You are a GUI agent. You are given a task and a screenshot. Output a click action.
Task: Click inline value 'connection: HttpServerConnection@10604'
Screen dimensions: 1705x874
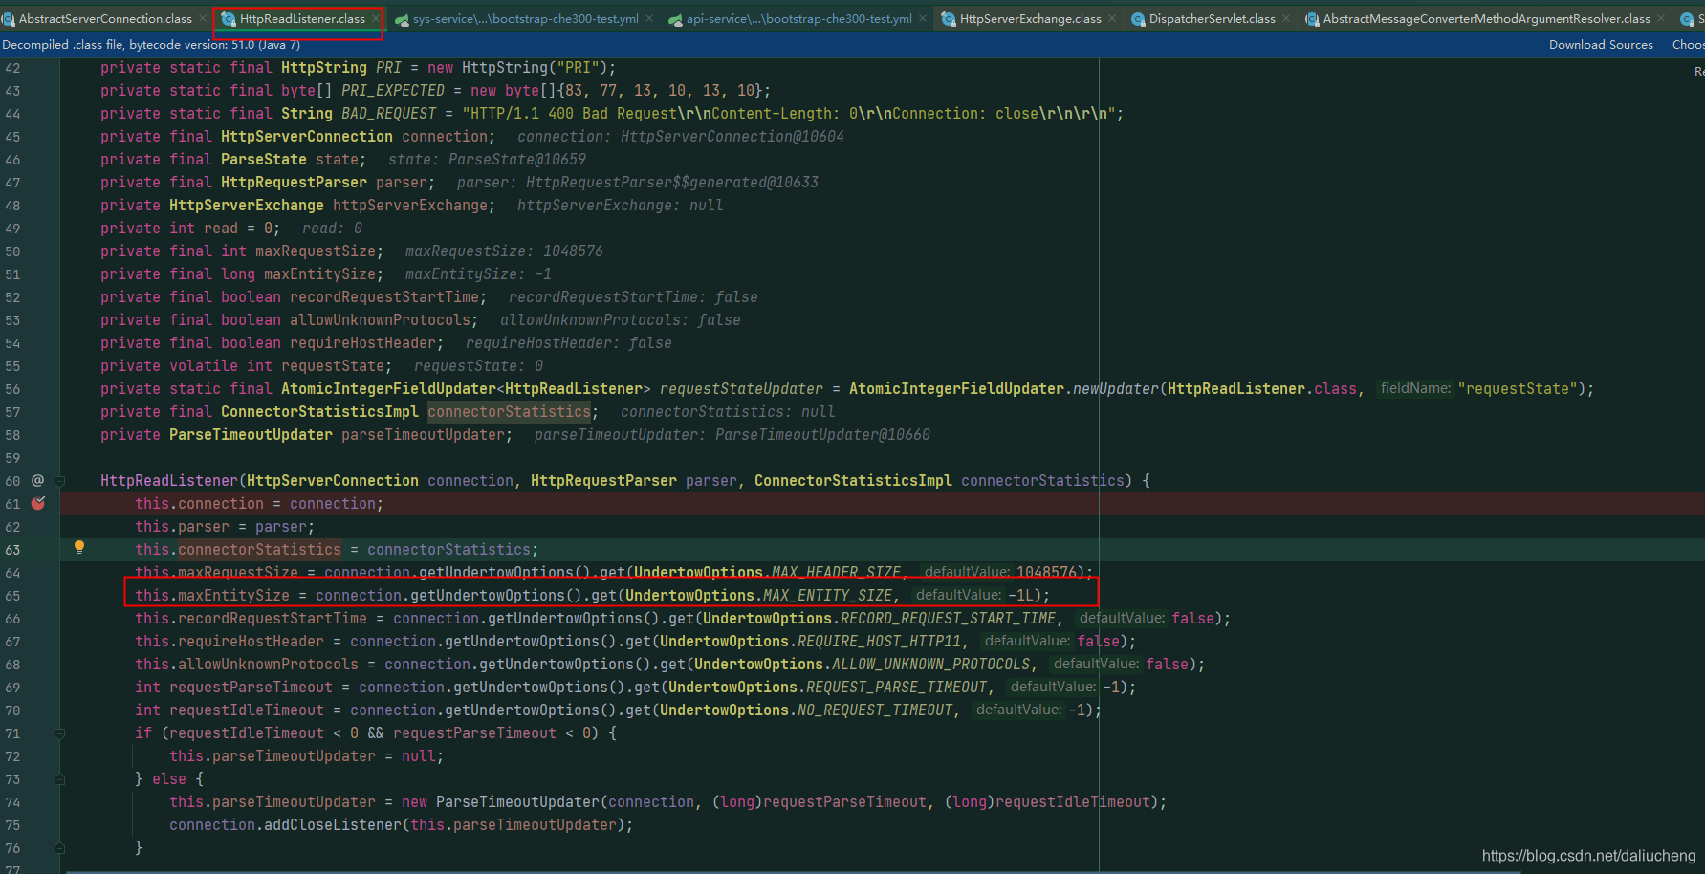pyautogui.click(x=681, y=137)
